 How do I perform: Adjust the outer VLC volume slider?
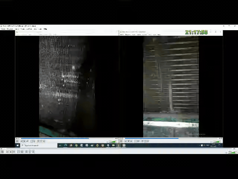click(x=232, y=152)
